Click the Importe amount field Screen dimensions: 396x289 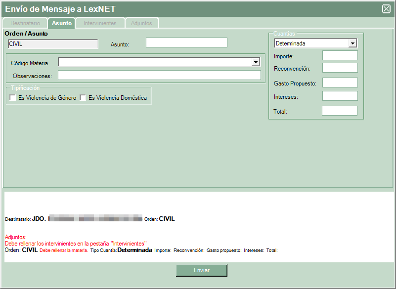[x=340, y=56]
